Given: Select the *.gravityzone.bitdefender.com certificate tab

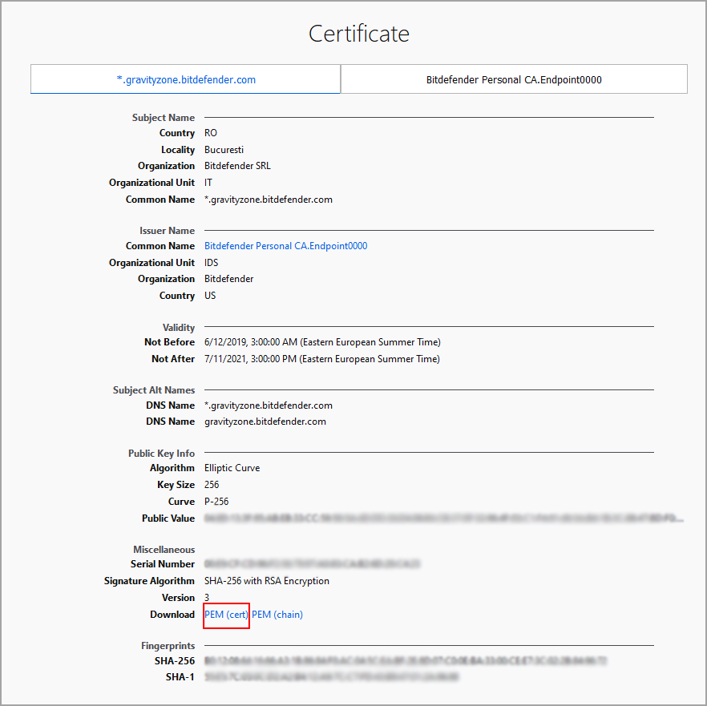Looking at the screenshot, I should 185,79.
